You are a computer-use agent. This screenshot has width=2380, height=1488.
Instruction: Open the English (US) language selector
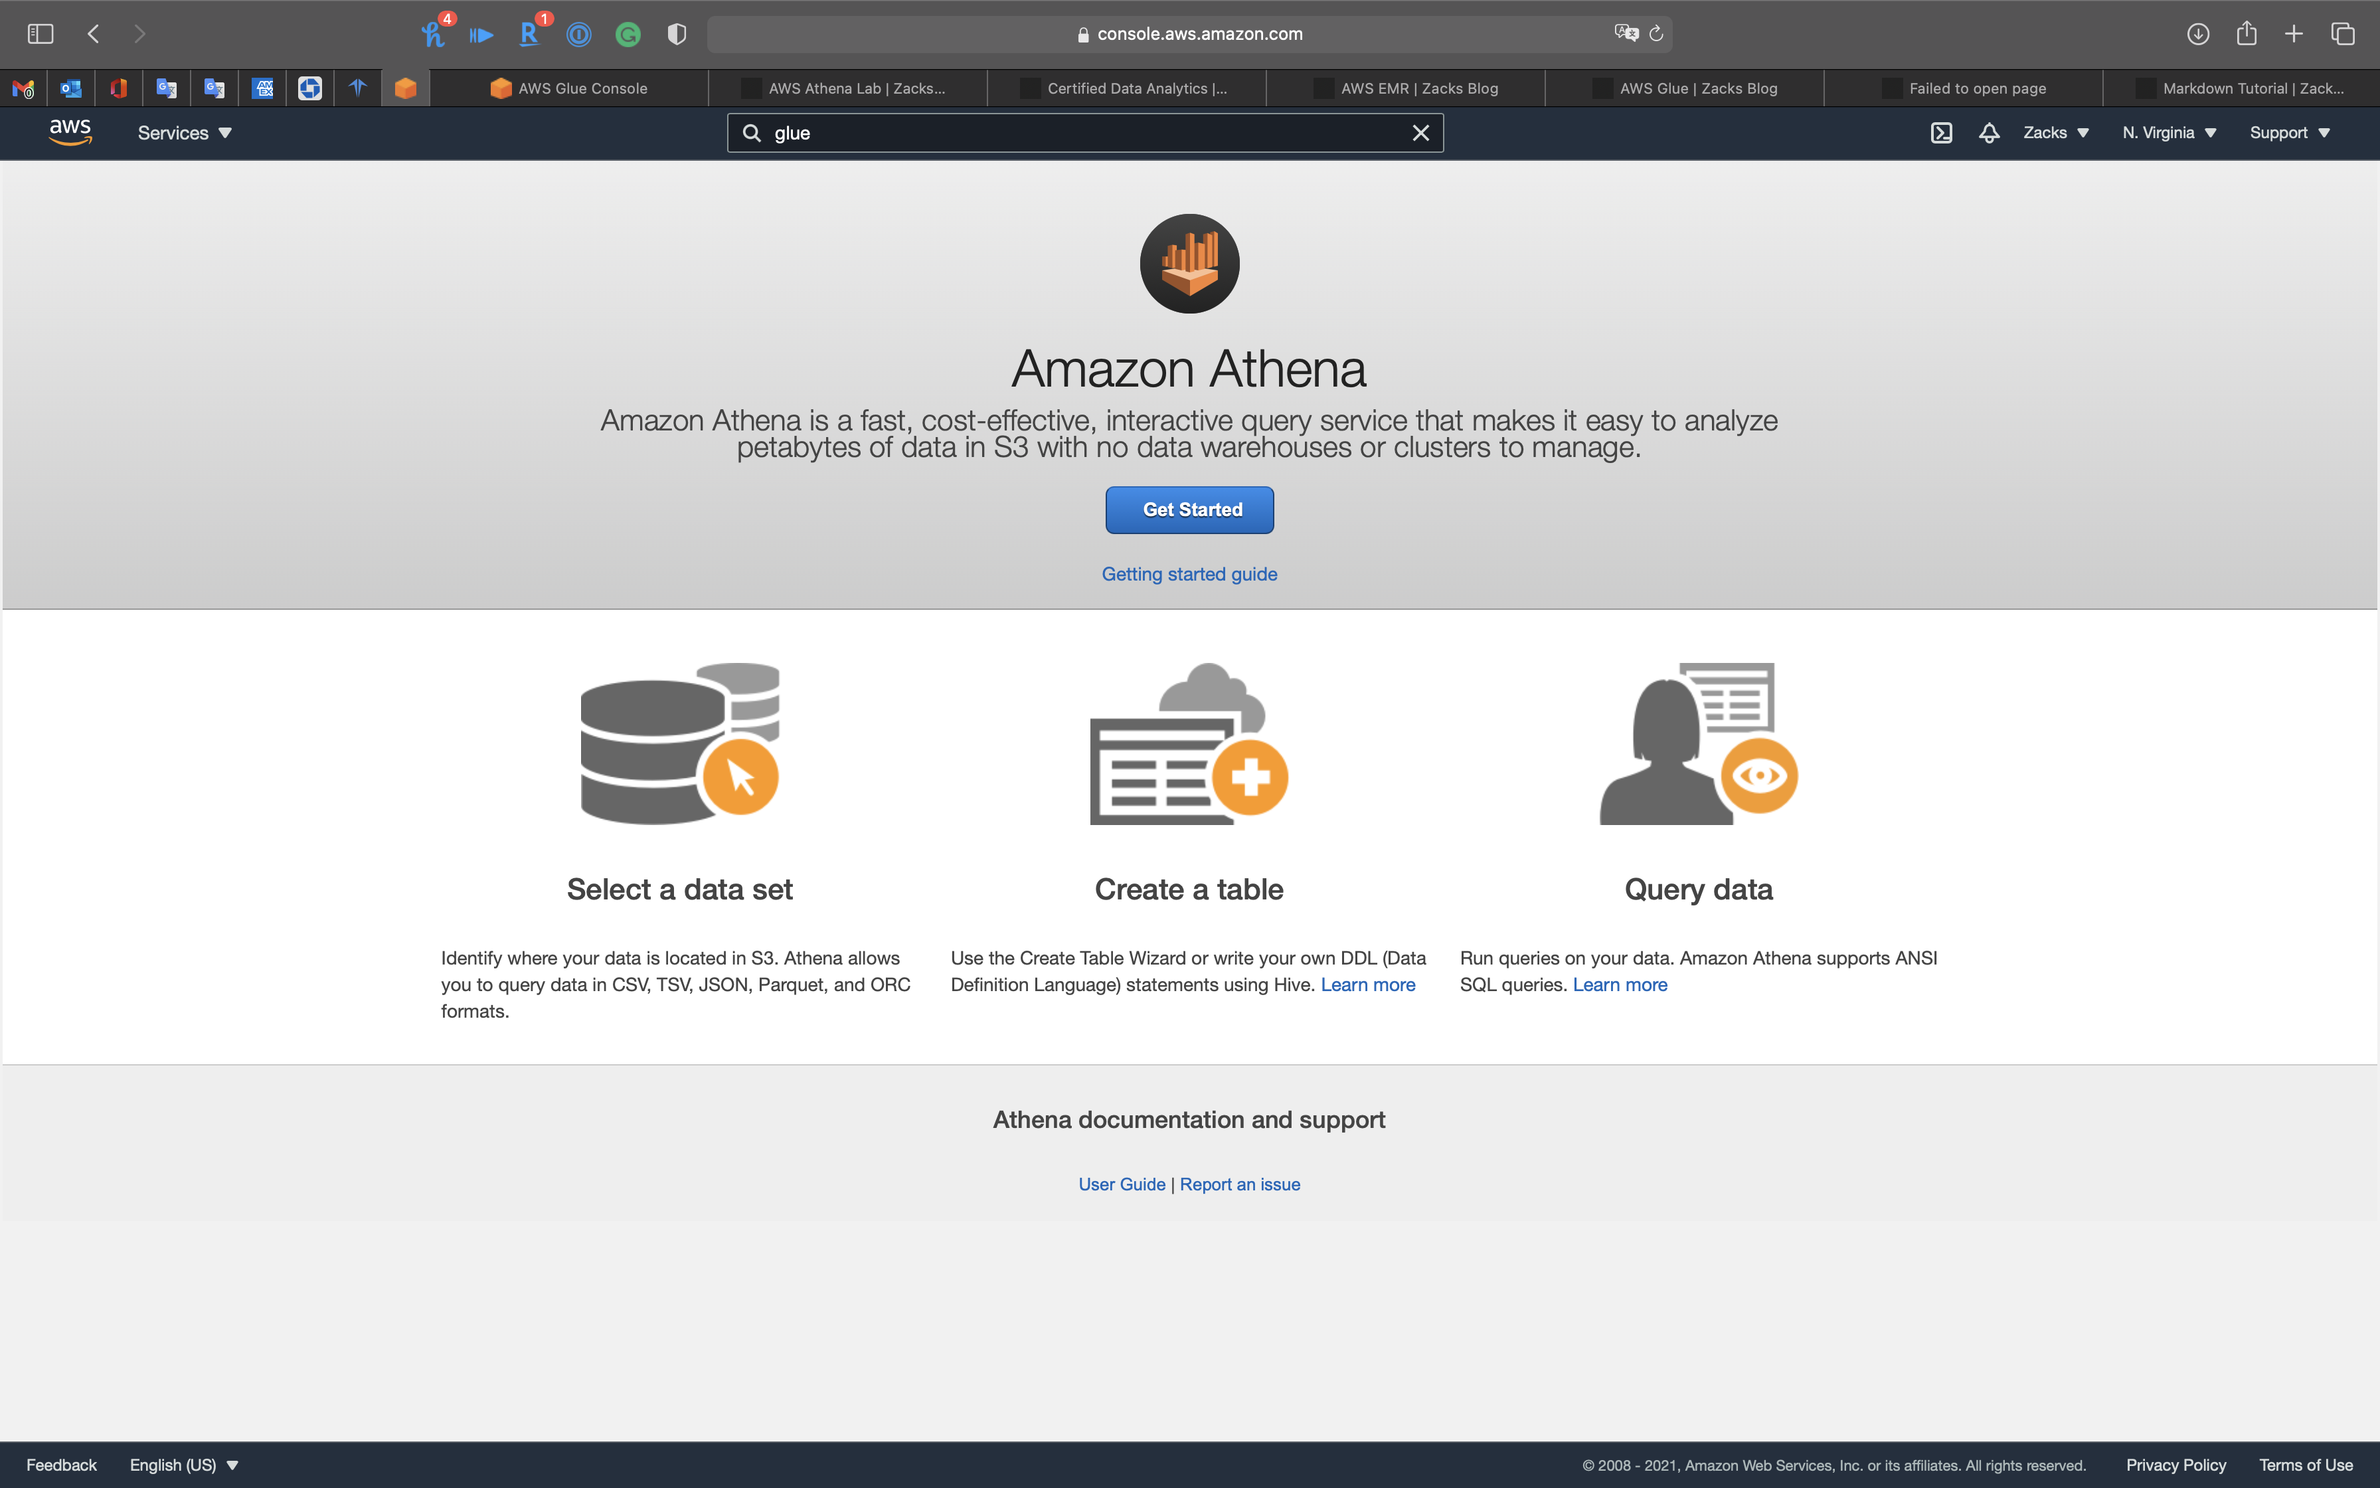tap(184, 1464)
